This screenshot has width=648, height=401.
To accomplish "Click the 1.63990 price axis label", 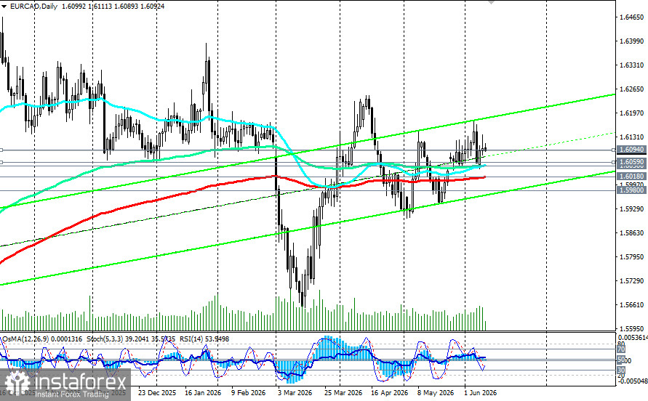I will tap(632, 41).
